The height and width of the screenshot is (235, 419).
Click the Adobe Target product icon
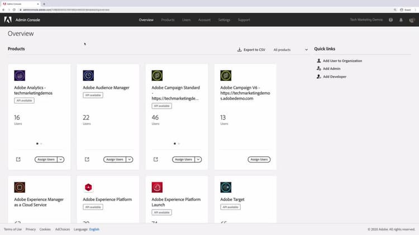click(226, 187)
